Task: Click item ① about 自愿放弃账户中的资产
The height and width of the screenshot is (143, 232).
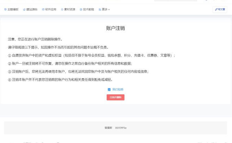Action: (x=91, y=55)
